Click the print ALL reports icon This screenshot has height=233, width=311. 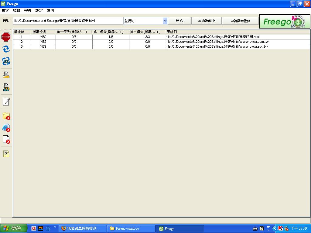click(x=6, y=87)
